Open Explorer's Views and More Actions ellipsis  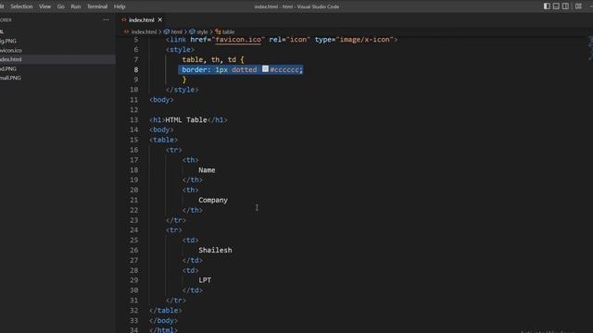click(107, 19)
